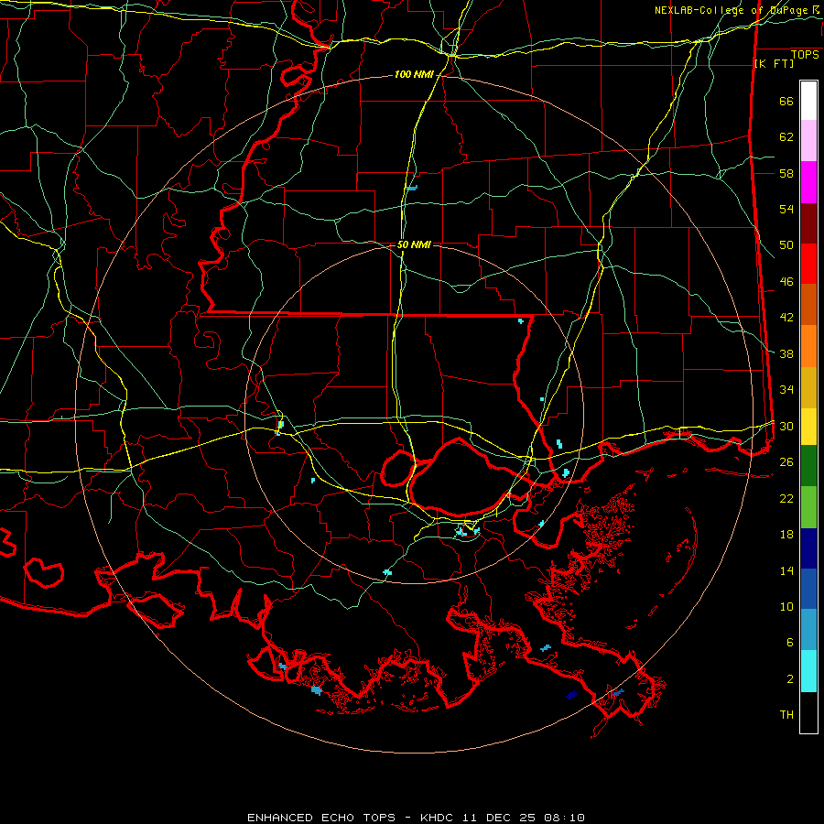Click the 10 value on the scale

click(786, 607)
